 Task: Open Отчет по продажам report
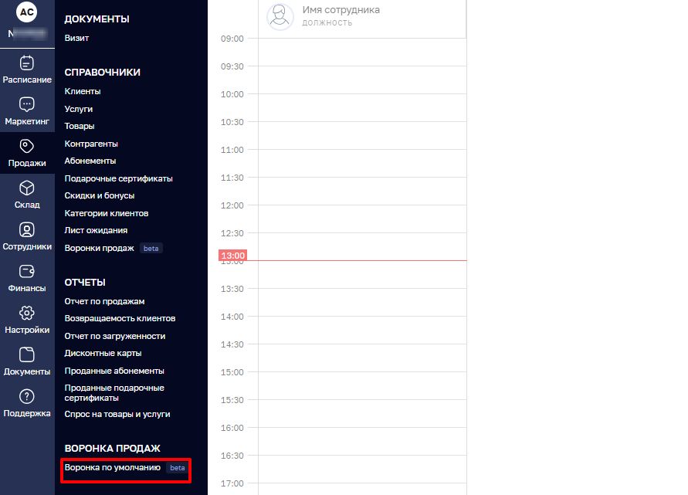[104, 301]
